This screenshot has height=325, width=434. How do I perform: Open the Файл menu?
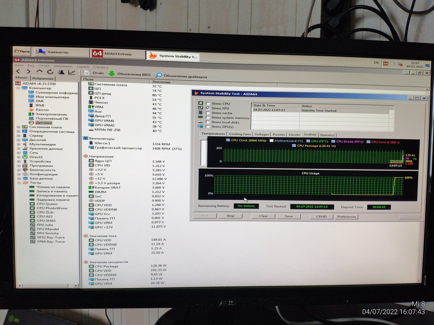tap(19, 65)
